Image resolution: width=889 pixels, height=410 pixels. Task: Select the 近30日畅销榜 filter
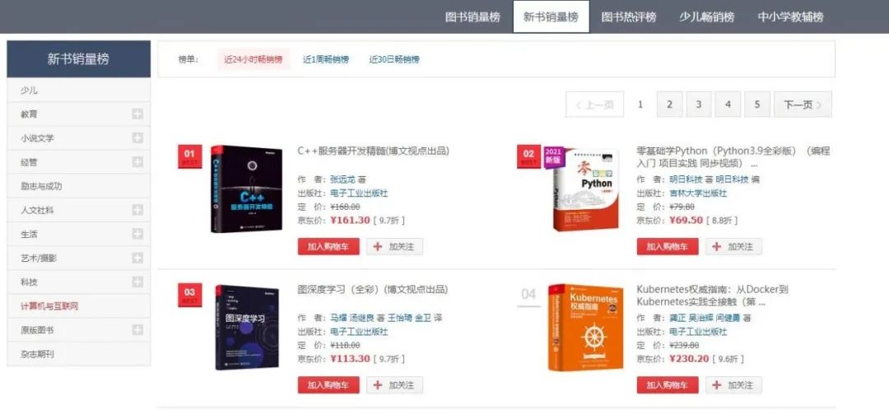point(394,59)
